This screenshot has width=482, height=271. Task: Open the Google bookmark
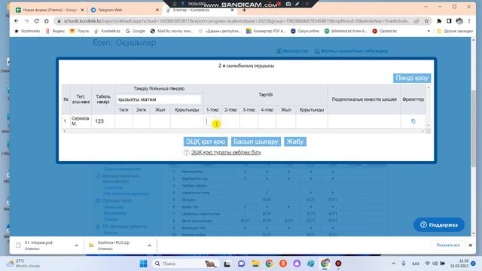(136, 31)
